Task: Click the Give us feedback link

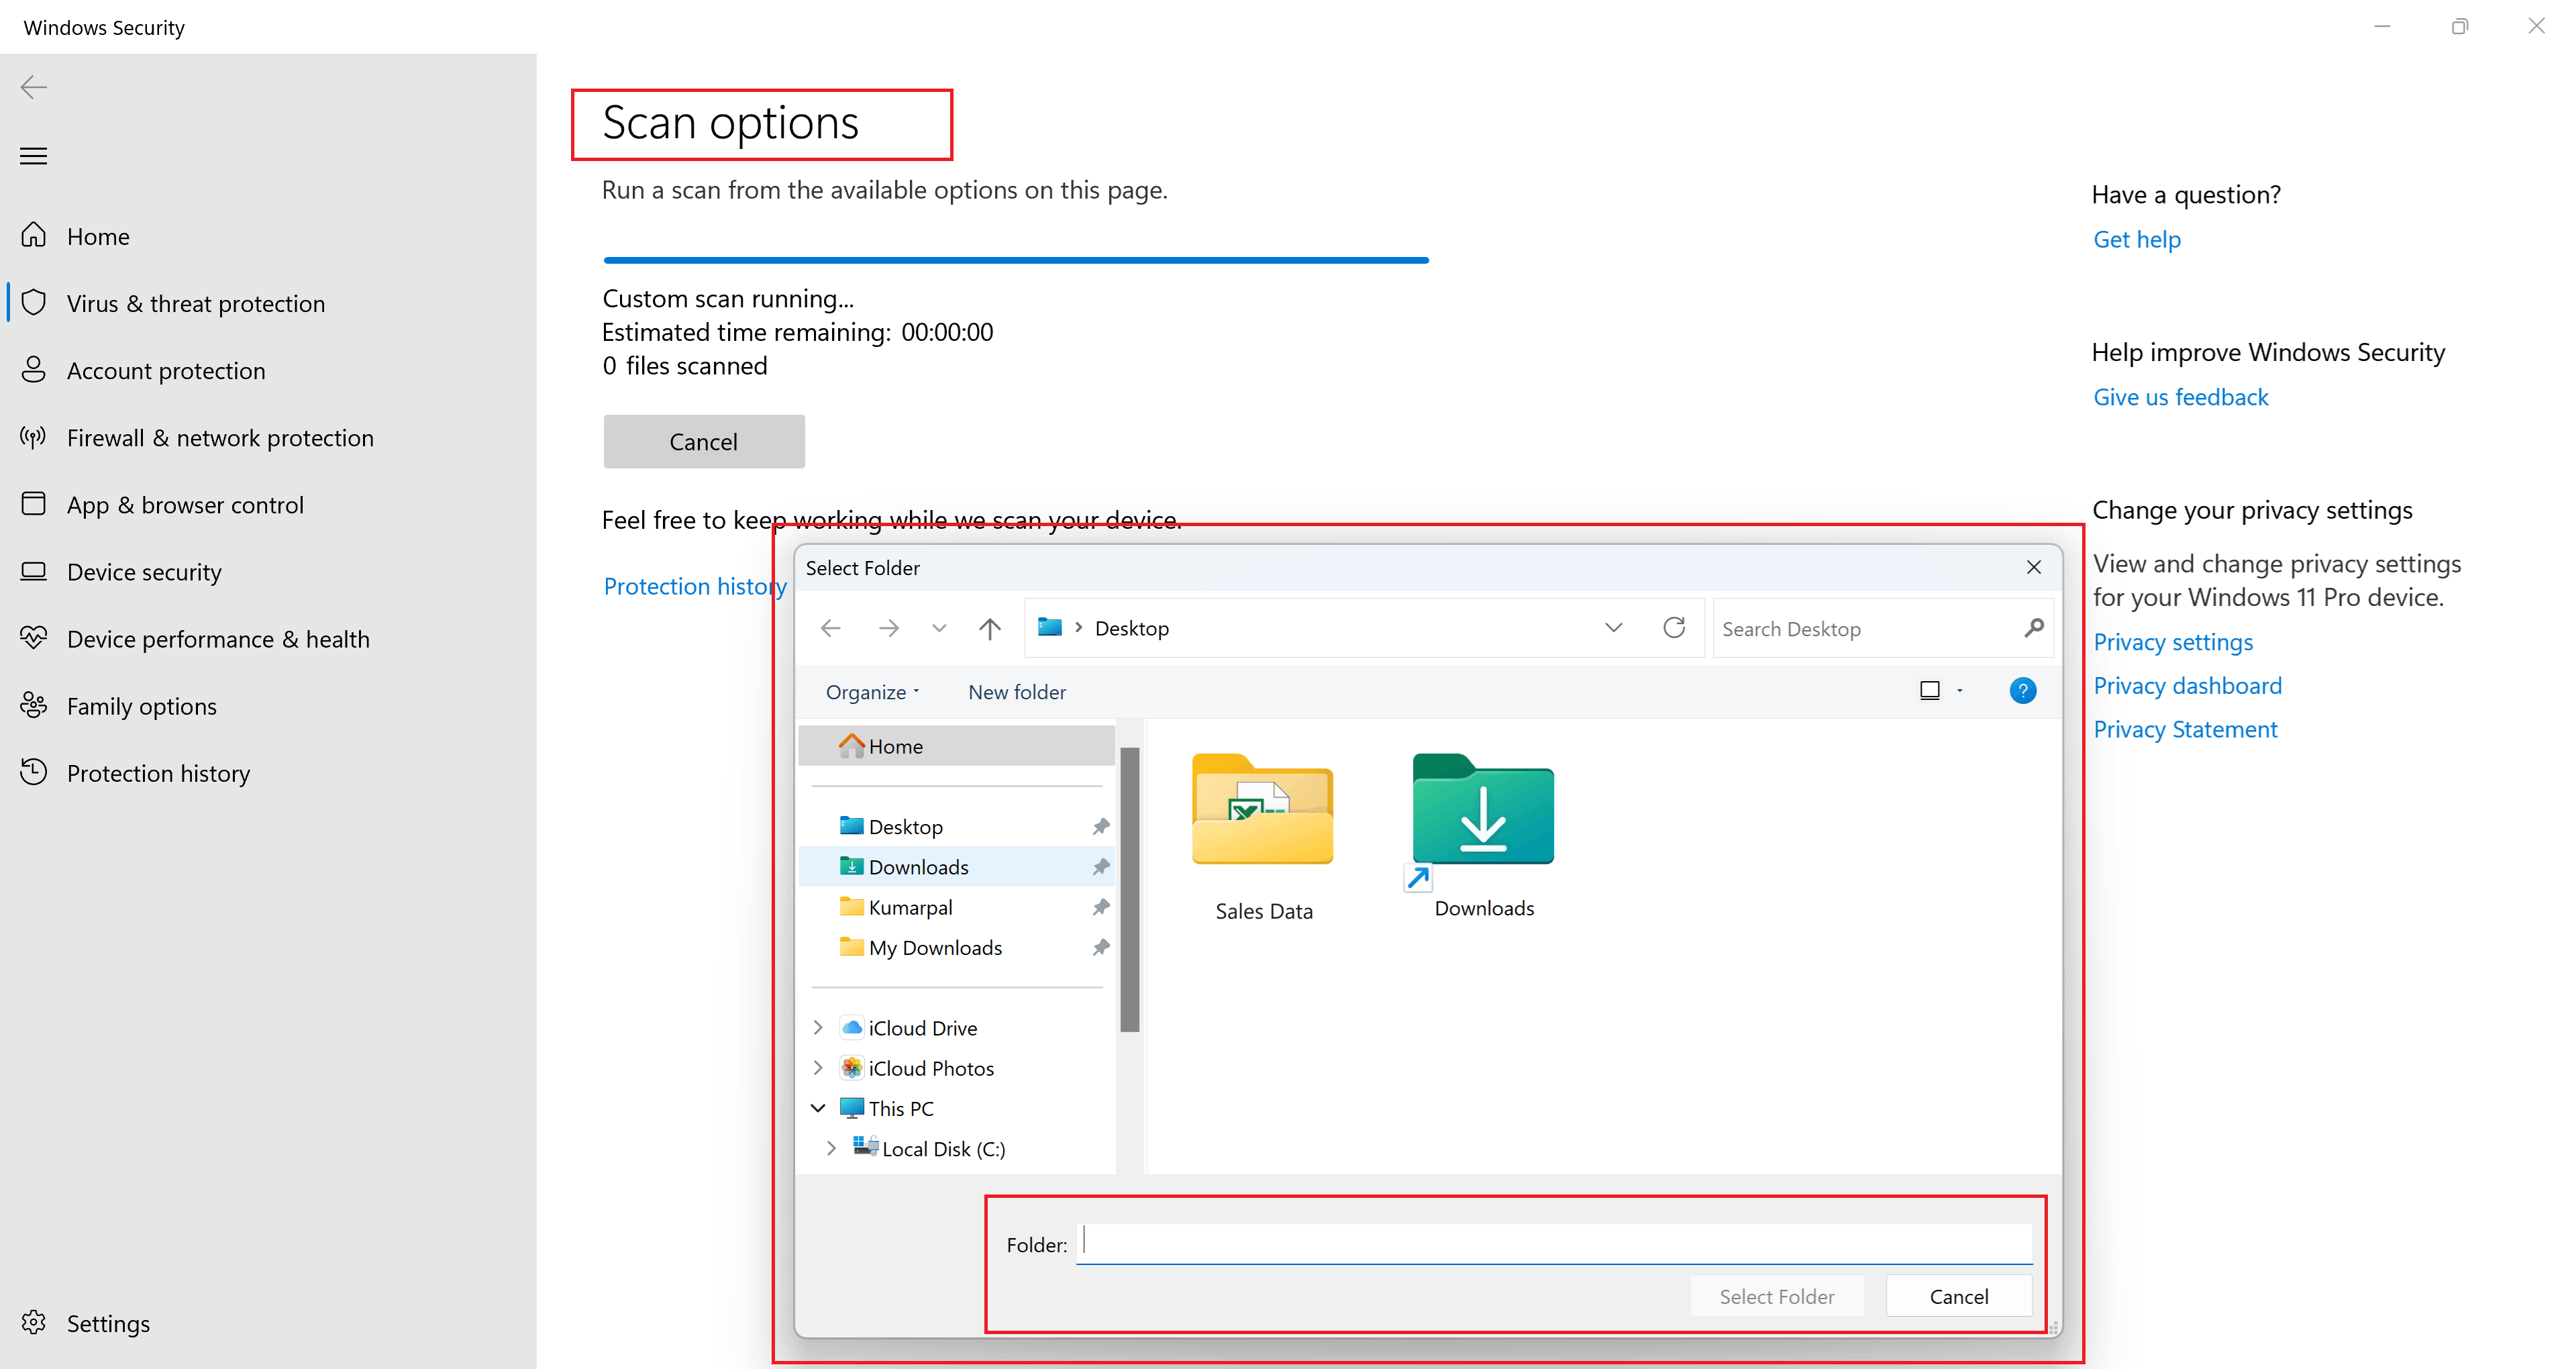Action: coord(2180,396)
